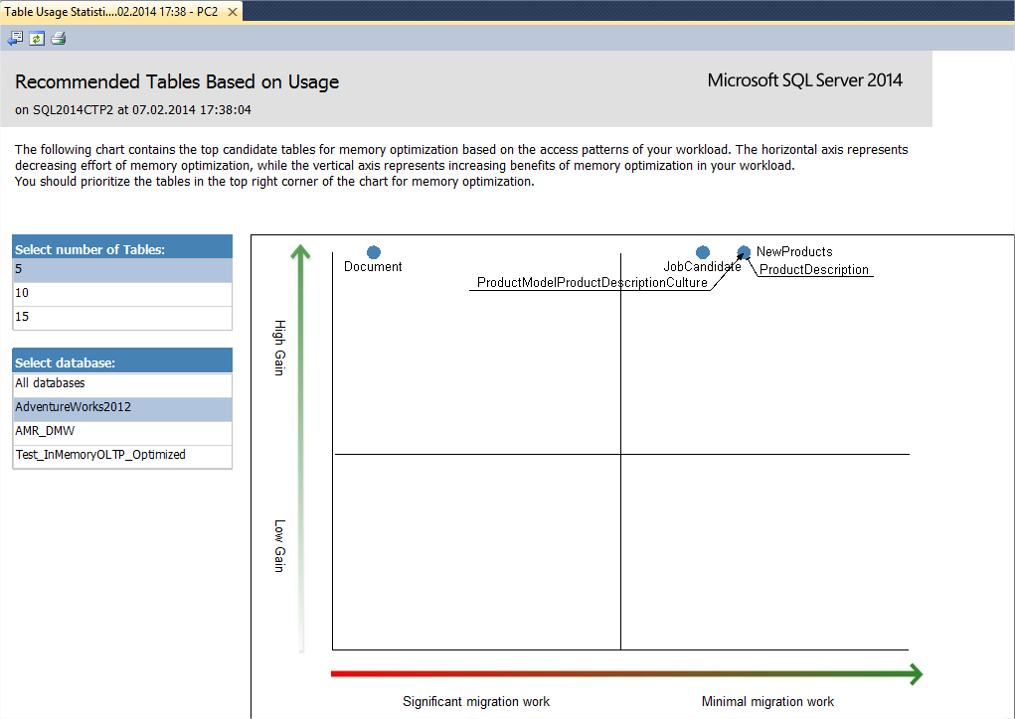Select 5 as the number of tables
The width and height of the screenshot is (1015, 719).
point(122,270)
